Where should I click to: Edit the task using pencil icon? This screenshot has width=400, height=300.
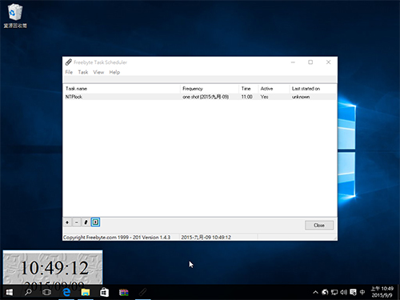click(86, 222)
